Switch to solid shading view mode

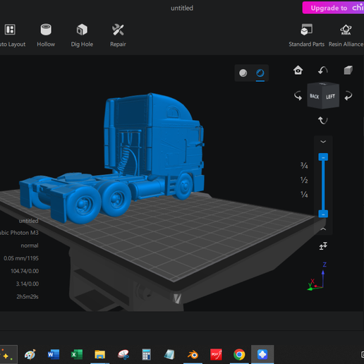[x=243, y=73]
